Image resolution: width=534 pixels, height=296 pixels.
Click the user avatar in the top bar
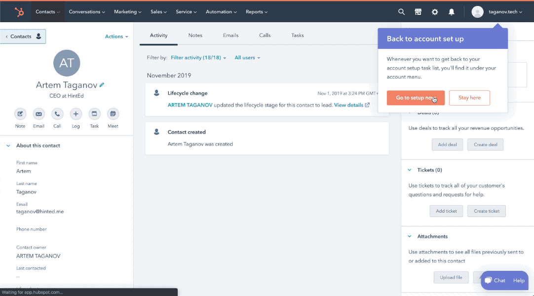477,12
